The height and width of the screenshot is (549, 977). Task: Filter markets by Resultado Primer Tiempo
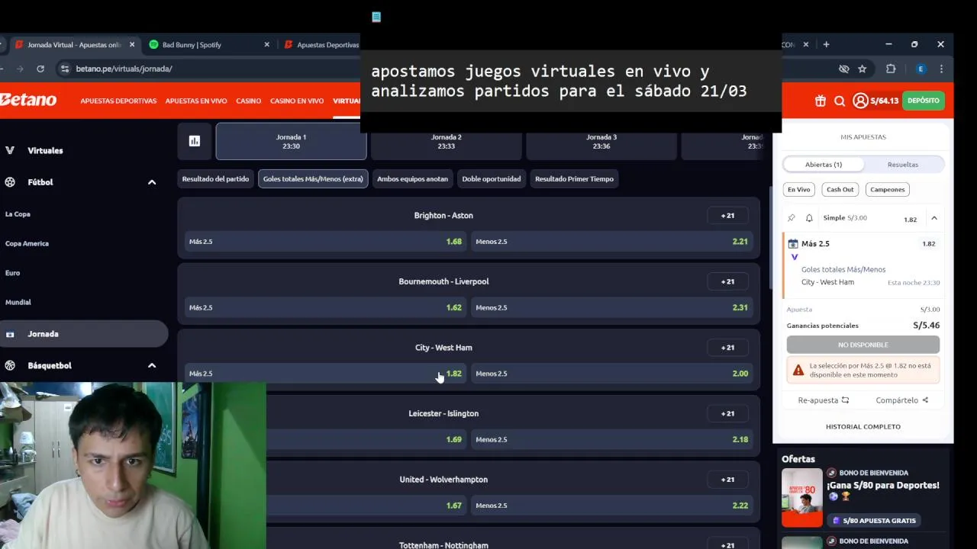[574, 178]
